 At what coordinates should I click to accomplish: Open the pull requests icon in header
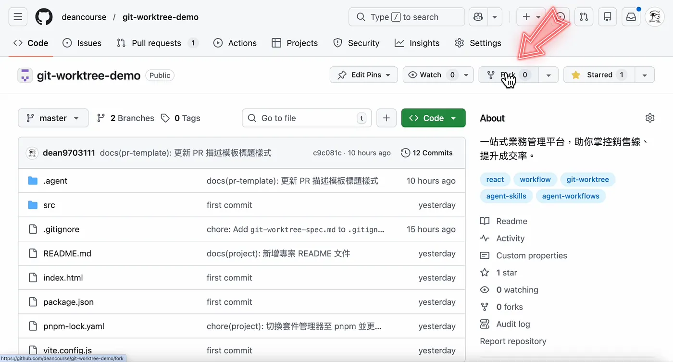(584, 17)
